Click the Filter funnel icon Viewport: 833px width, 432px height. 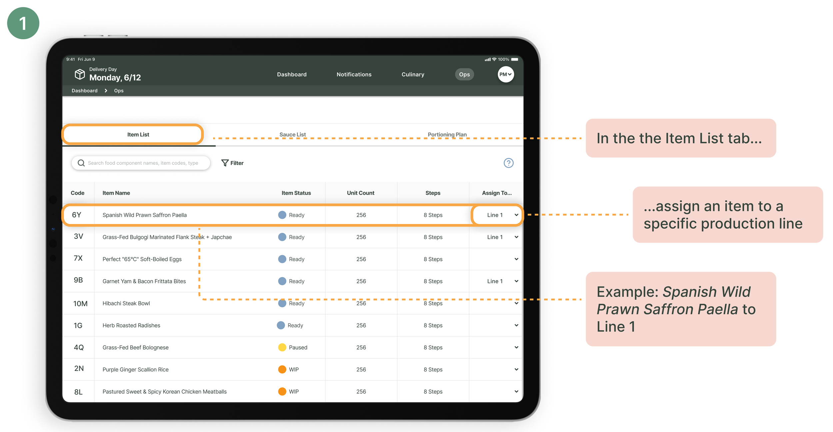pos(225,163)
